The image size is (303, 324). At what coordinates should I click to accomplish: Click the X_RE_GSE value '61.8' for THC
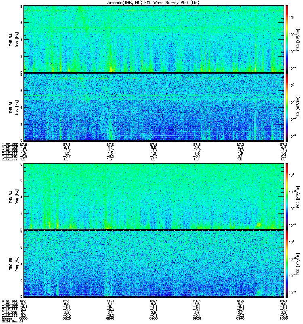[110, 301]
